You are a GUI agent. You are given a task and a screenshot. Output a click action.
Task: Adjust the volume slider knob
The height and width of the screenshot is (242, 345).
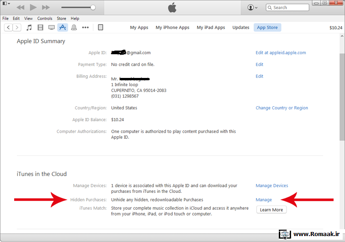coord(93,7)
